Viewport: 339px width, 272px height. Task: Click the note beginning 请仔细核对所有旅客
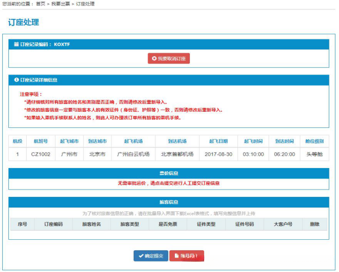point(95,102)
